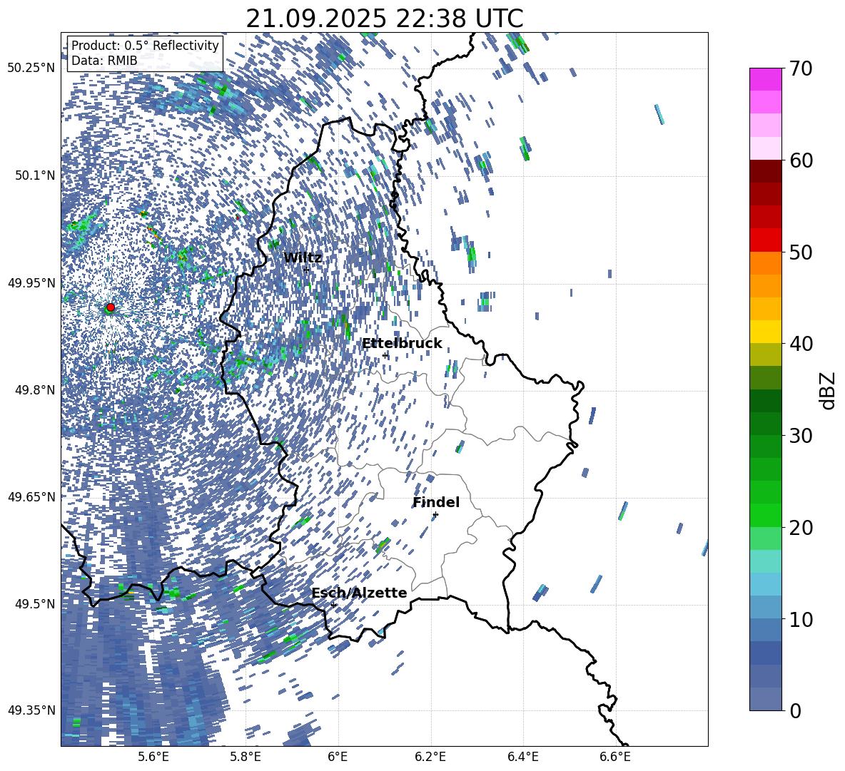Image resolution: width=845 pixels, height=771 pixels.
Task: Click the 60 value on the colorbar
Action: pos(801,160)
